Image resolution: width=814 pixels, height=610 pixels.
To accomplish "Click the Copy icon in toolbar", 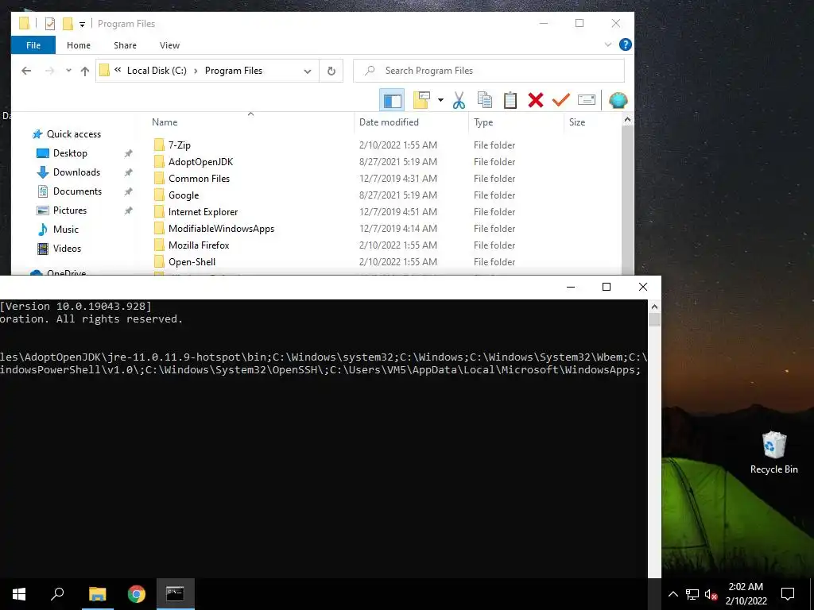I will pos(484,100).
